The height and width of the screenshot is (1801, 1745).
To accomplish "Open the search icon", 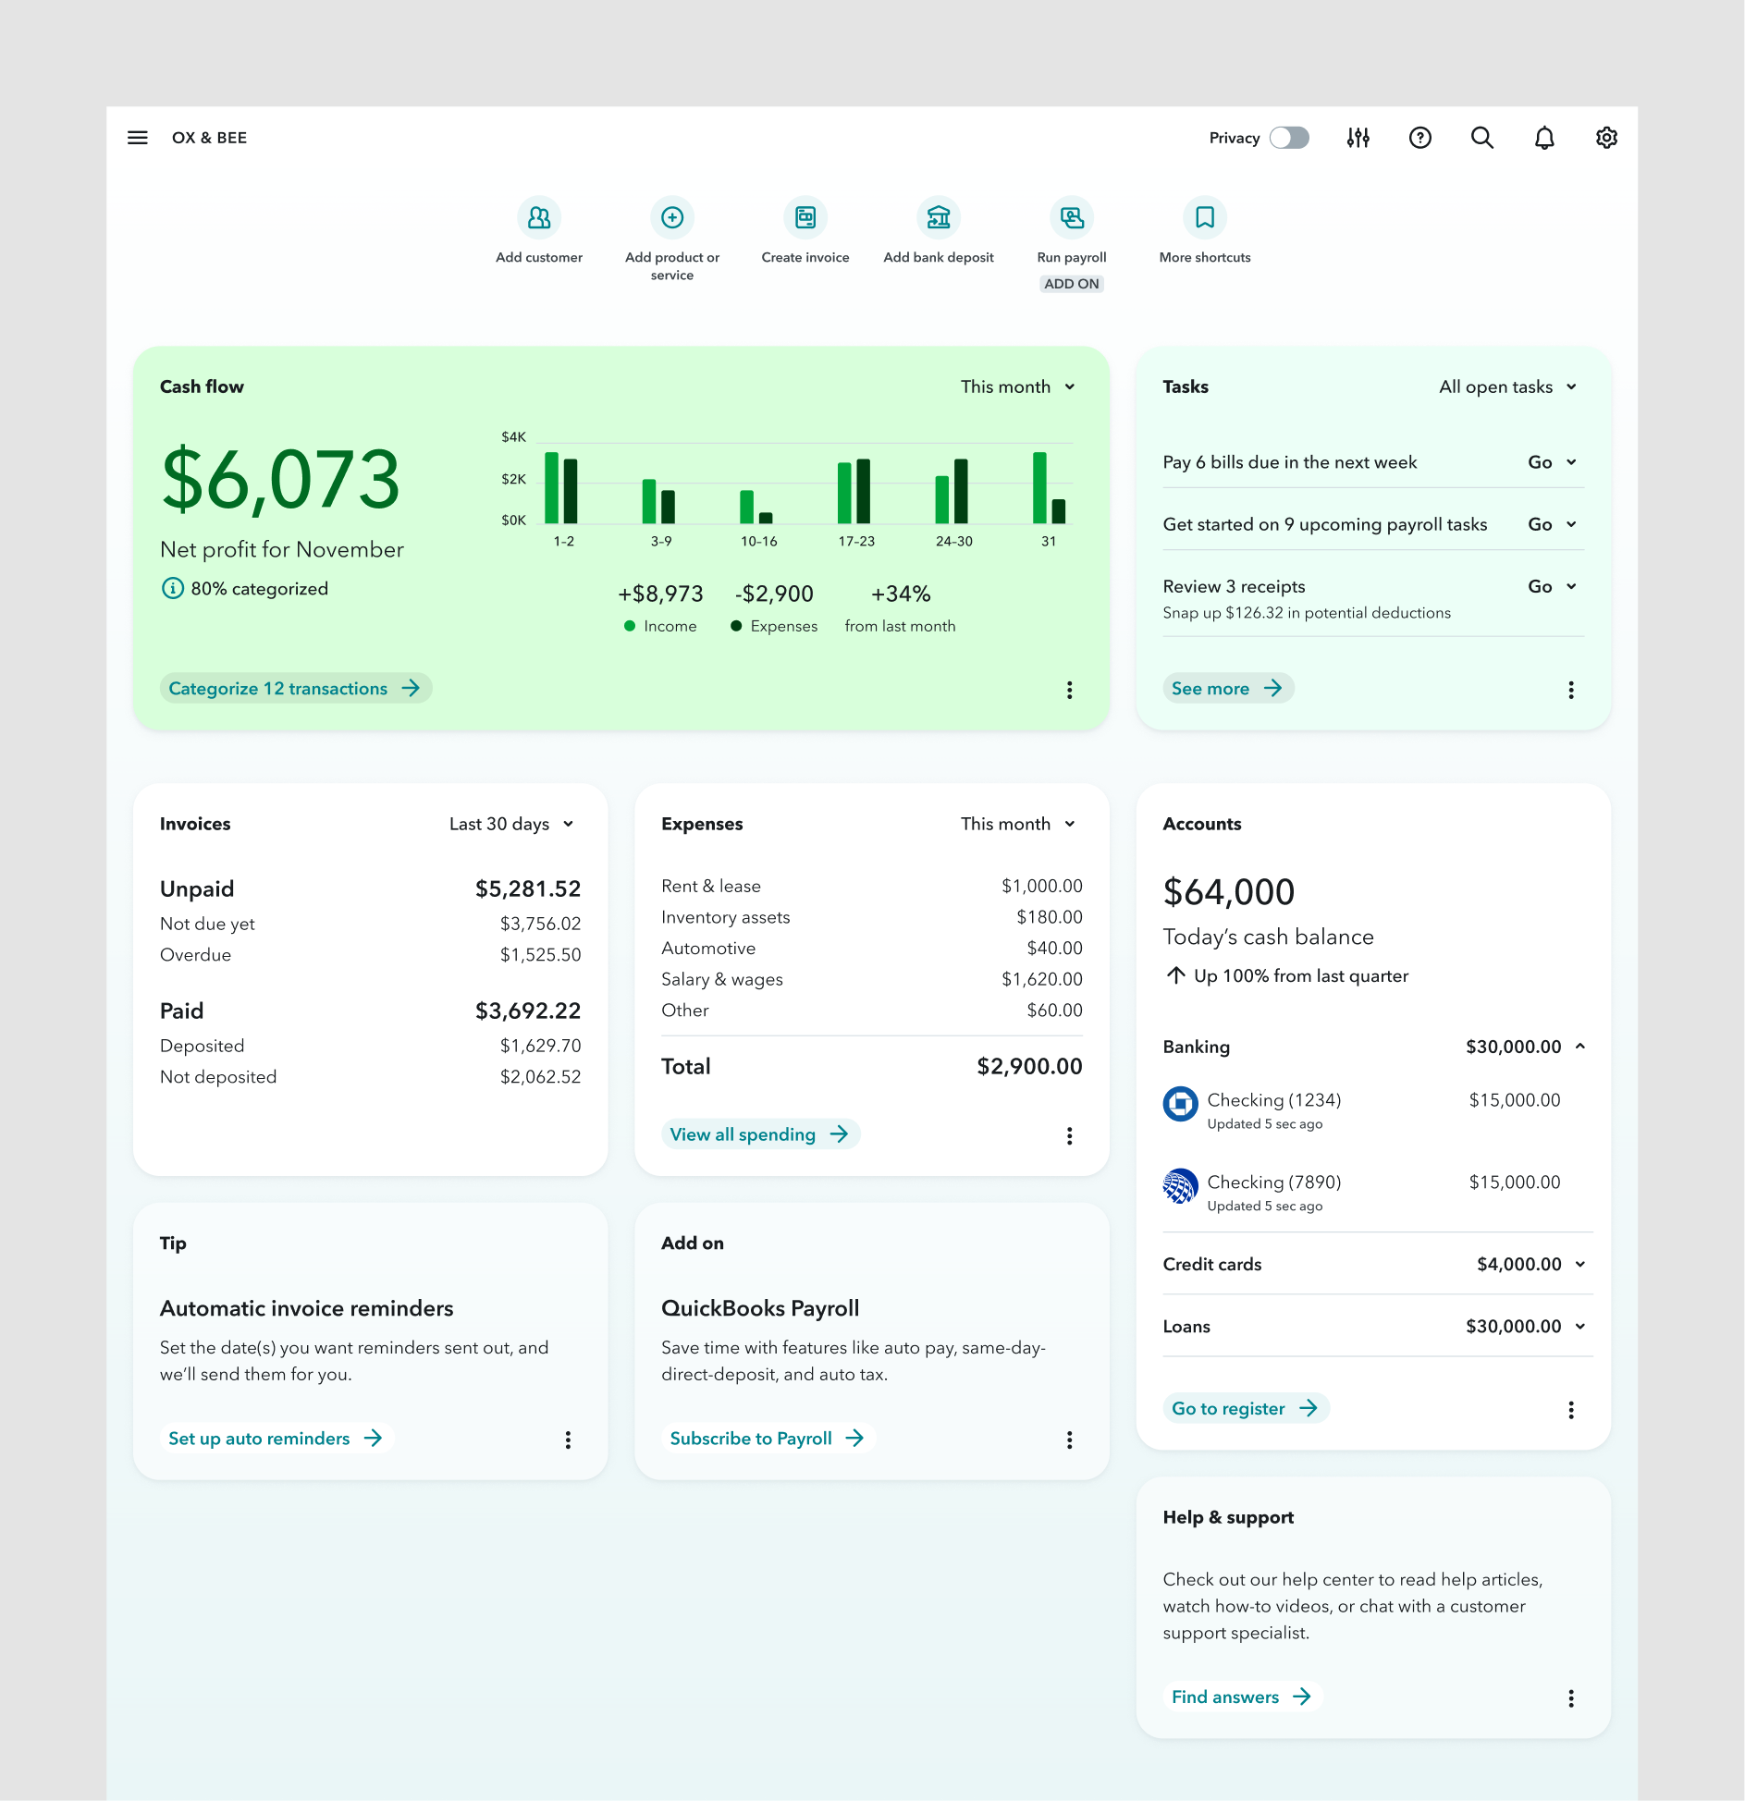I will coord(1481,137).
